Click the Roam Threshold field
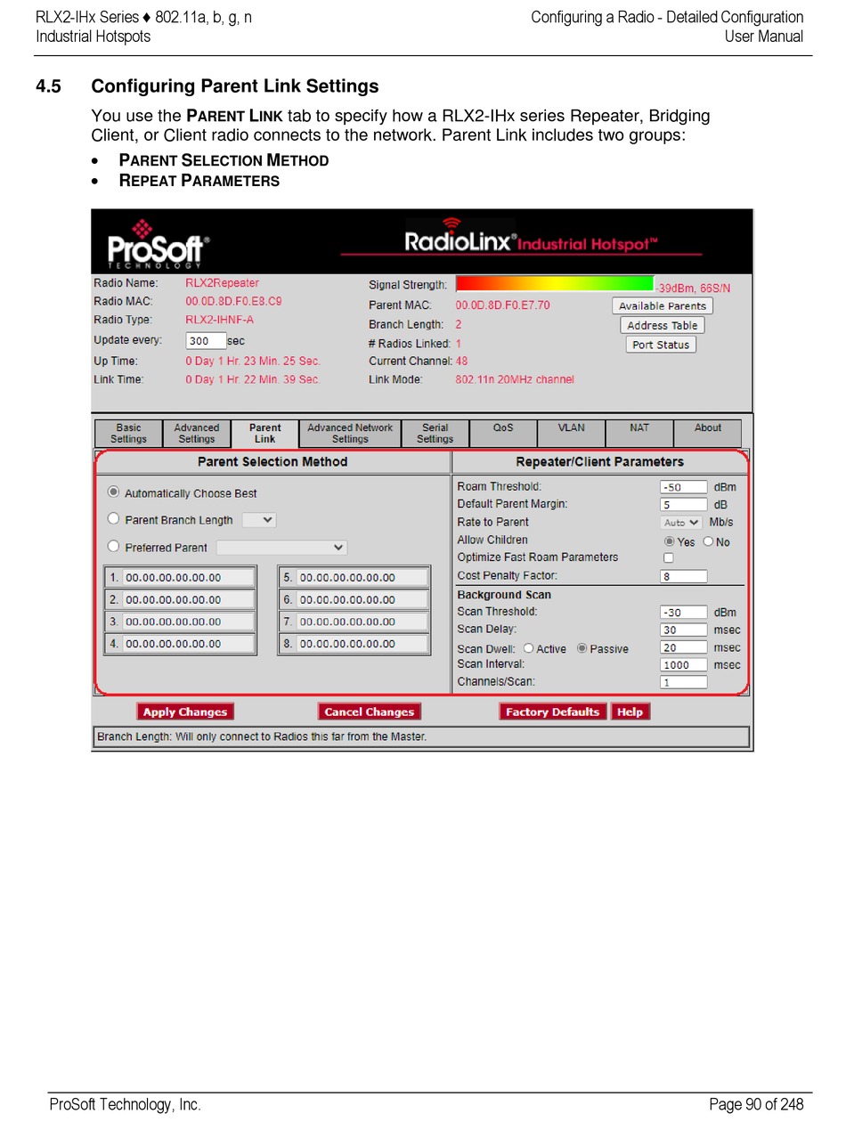Viewport: 846px width, 1122px height. click(x=684, y=487)
